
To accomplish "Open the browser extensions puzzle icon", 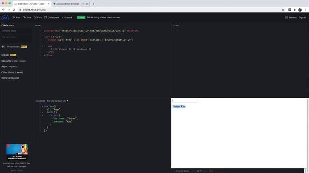I will tap(295, 10).
